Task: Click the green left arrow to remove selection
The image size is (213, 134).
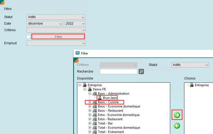Action: tap(177, 125)
